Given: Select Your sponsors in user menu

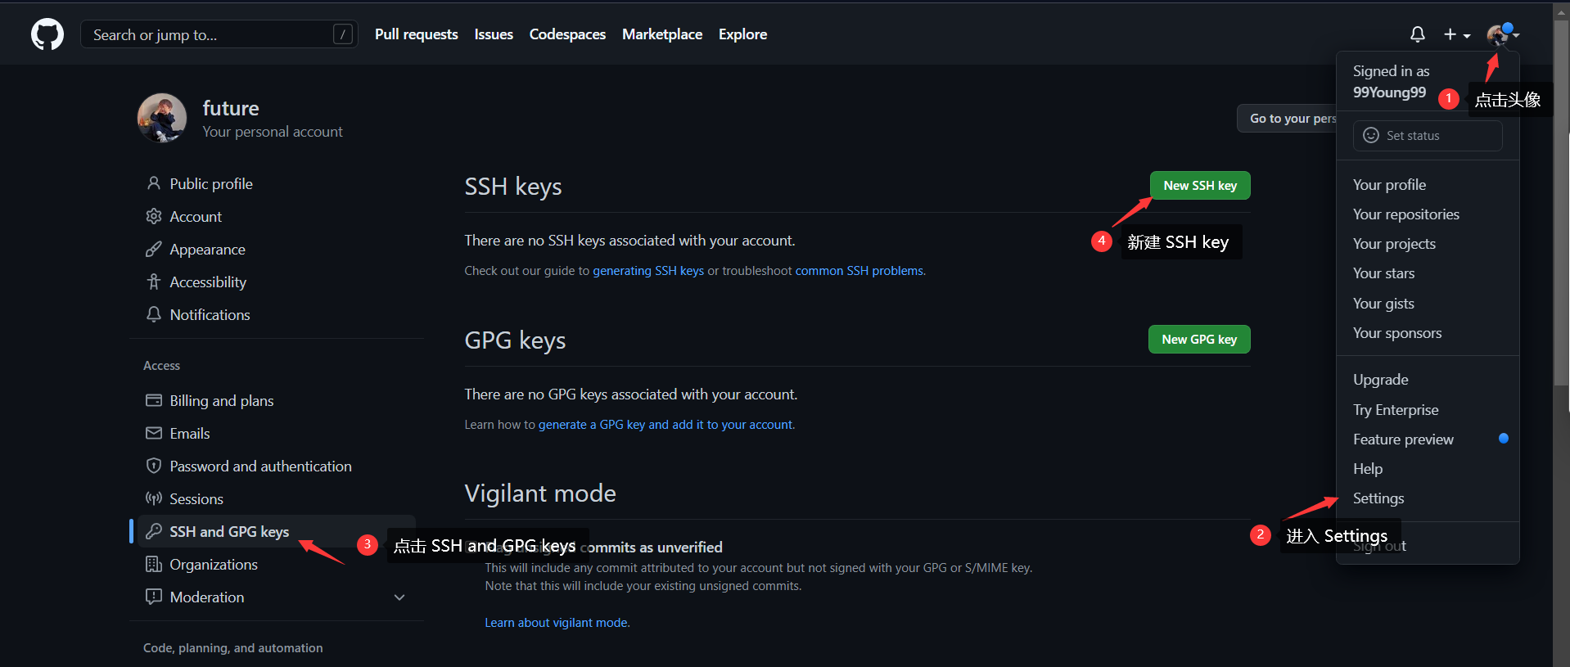Looking at the screenshot, I should point(1397,333).
